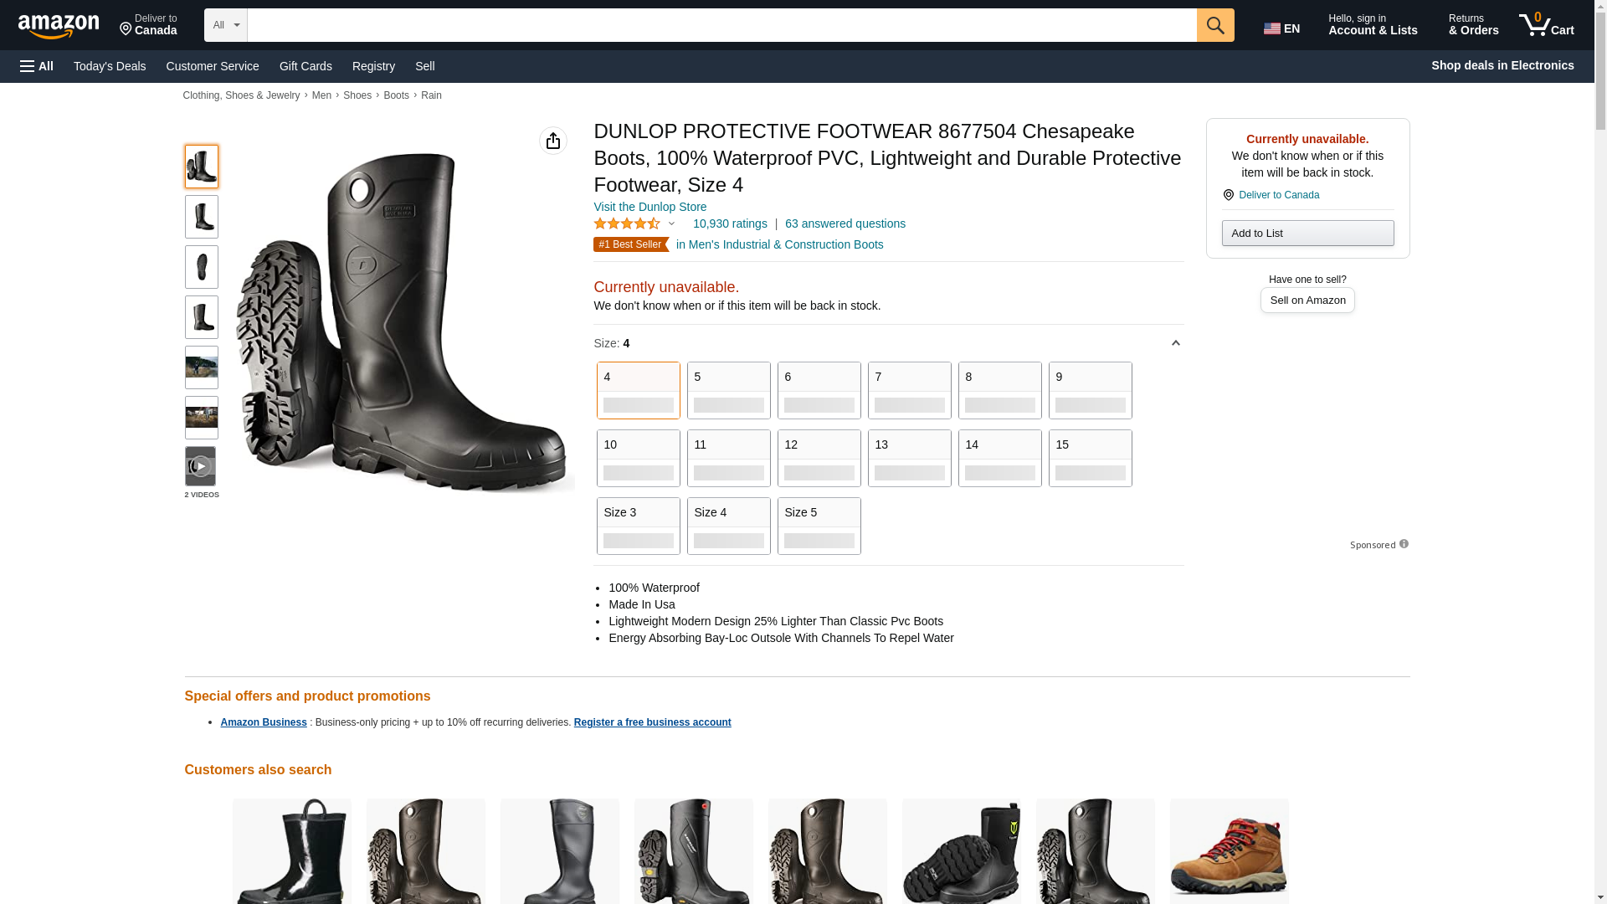Expand the star rating breakdown arrow

tap(671, 223)
